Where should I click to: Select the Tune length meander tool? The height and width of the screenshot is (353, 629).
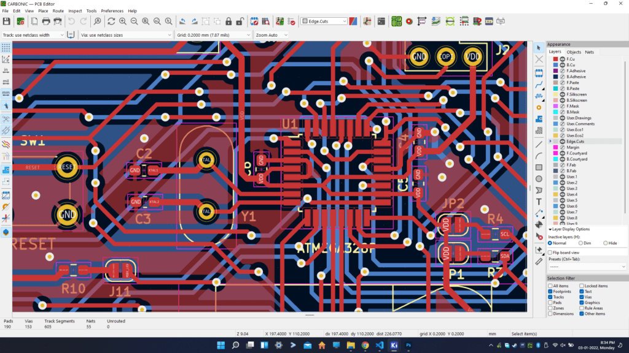coord(539,96)
